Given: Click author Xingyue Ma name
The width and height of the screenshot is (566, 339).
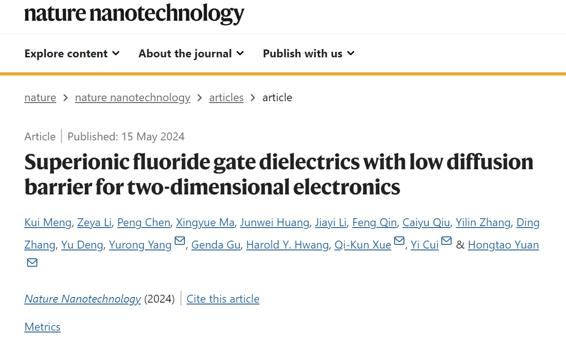Looking at the screenshot, I should coord(205,223).
